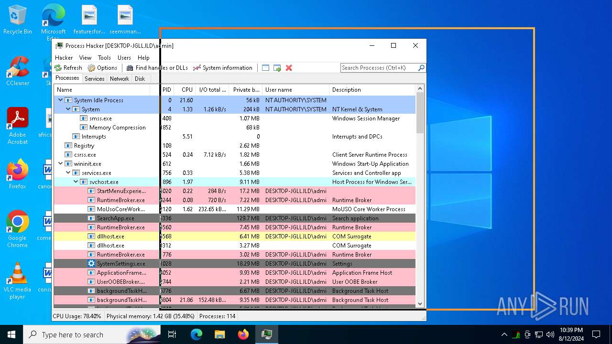Open the featuresfor image file on desktop

click(x=89, y=20)
